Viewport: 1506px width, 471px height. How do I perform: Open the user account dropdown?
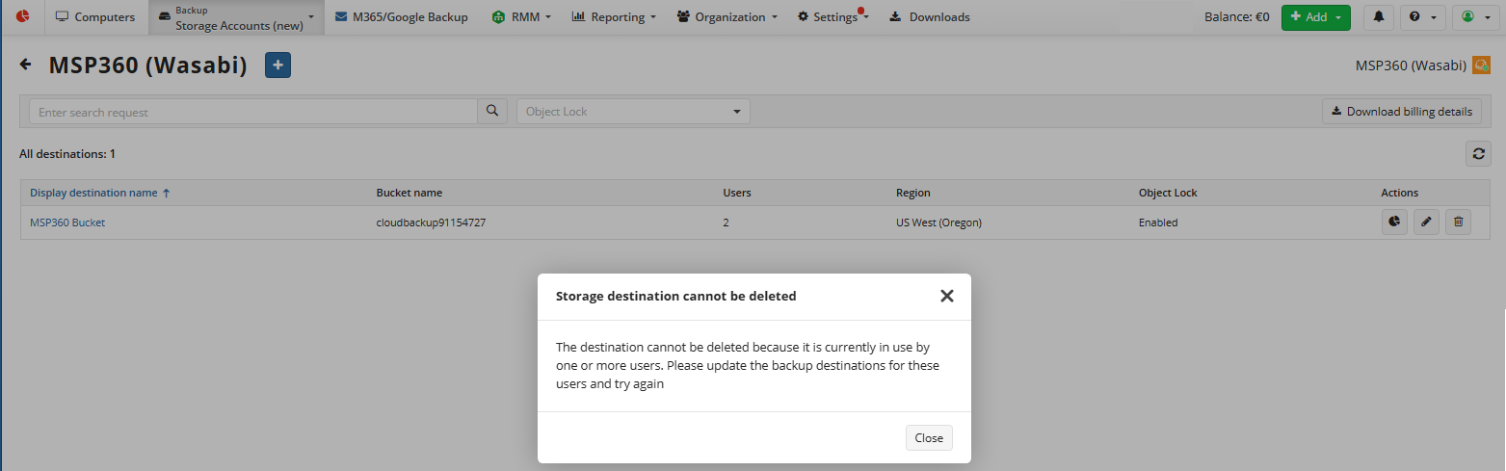[x=1474, y=17]
